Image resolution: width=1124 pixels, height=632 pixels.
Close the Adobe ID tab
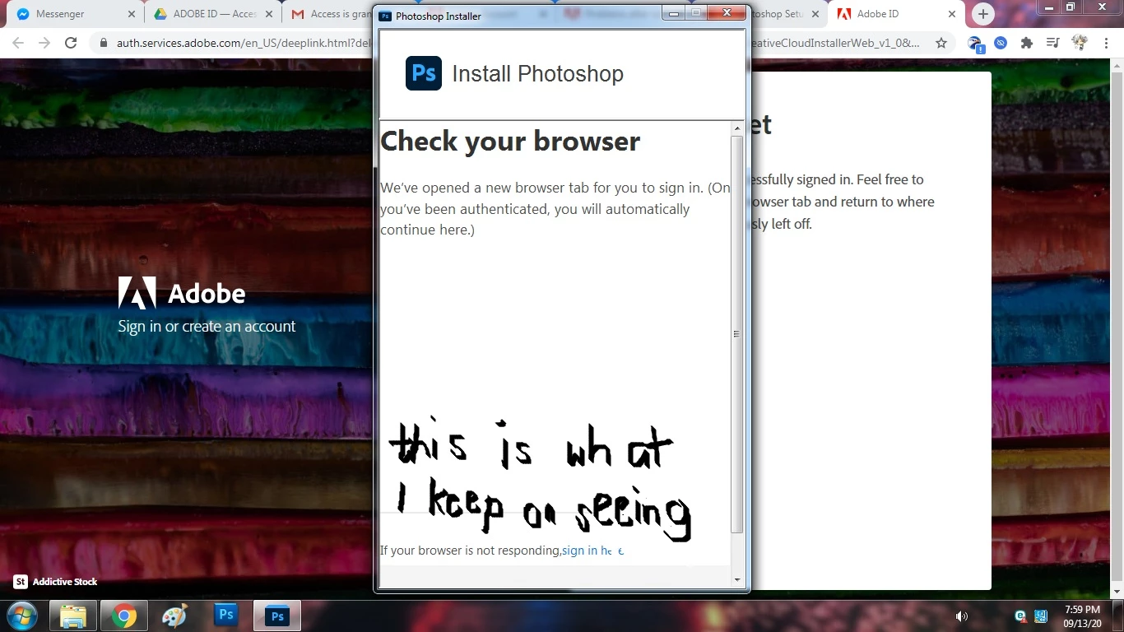point(952,14)
